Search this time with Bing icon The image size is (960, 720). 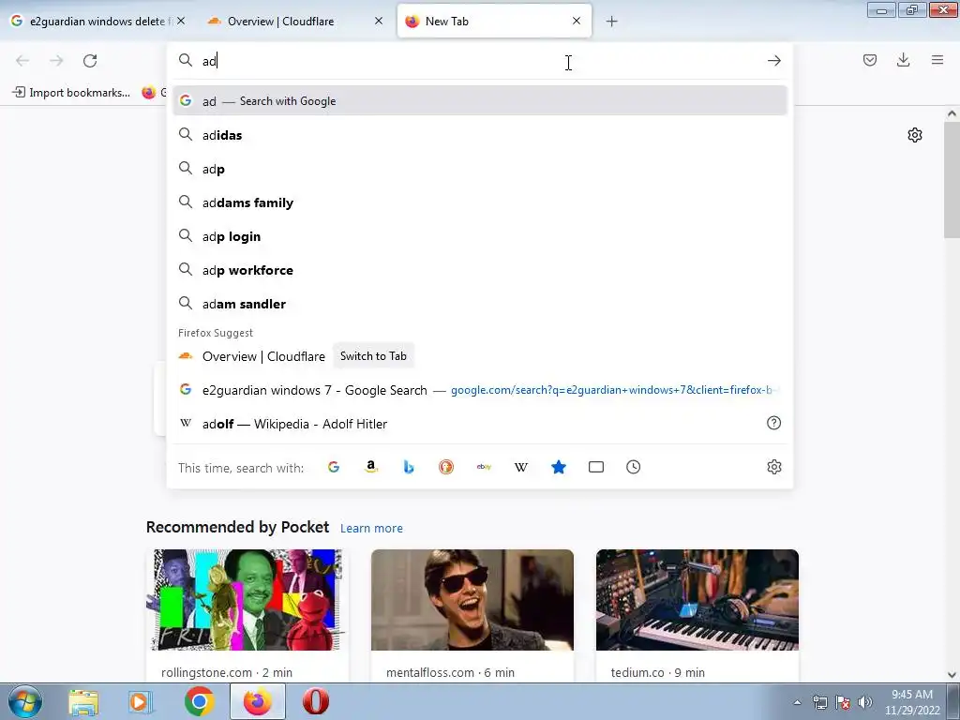pyautogui.click(x=409, y=467)
